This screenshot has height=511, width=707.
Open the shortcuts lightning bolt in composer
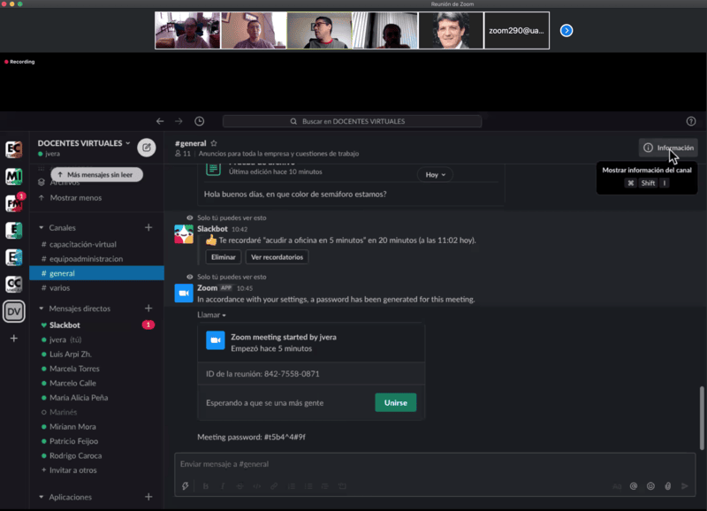(x=186, y=486)
